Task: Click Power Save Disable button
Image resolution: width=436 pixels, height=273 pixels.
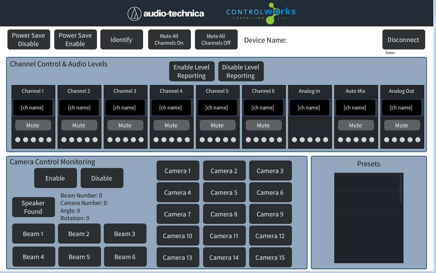Action: 28,40
